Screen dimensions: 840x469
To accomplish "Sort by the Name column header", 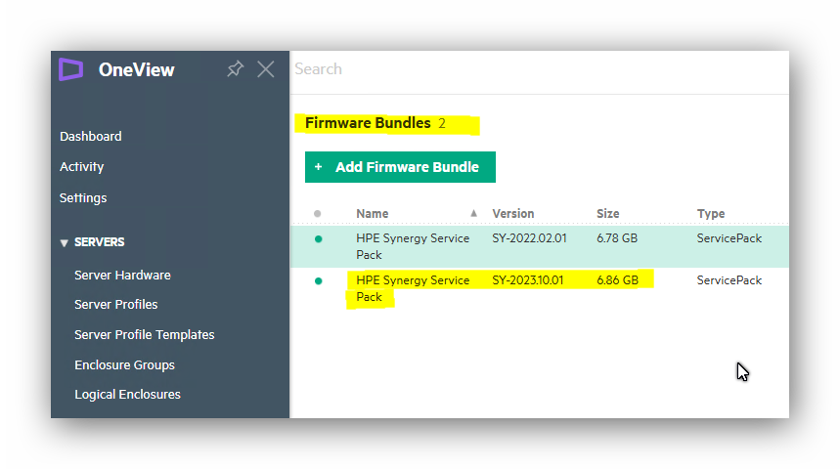I will pyautogui.click(x=373, y=214).
